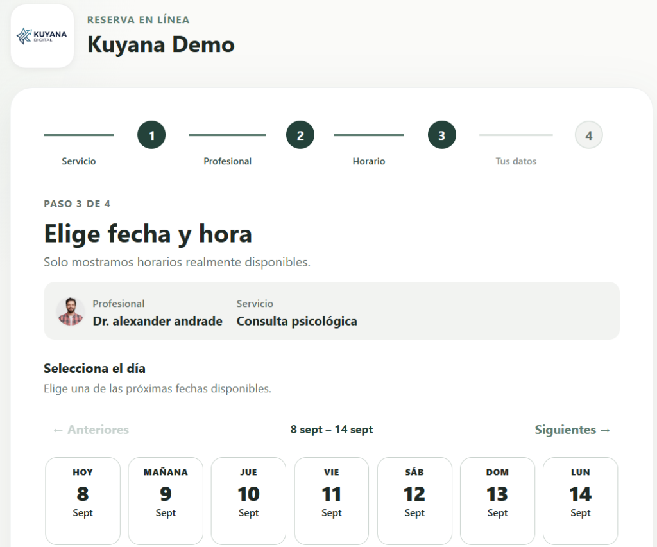The image size is (657, 547).
Task: Click the Profesional step label
Action: coord(228,161)
